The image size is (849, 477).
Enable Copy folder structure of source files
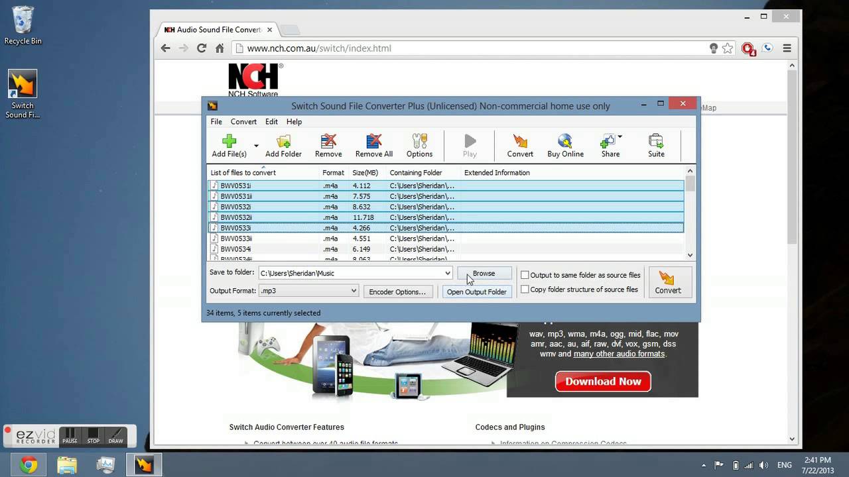pos(525,290)
